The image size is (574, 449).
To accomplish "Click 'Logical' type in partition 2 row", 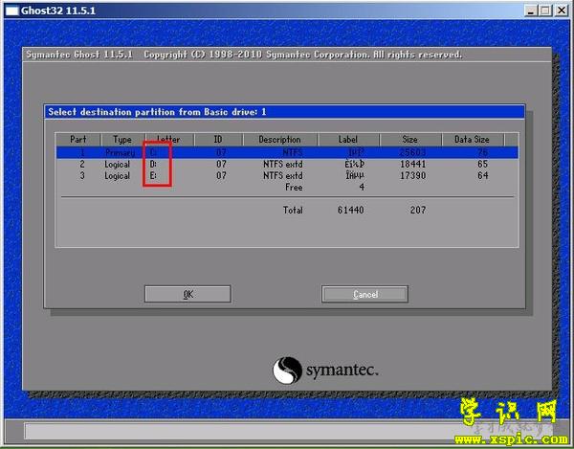I will pyautogui.click(x=117, y=165).
